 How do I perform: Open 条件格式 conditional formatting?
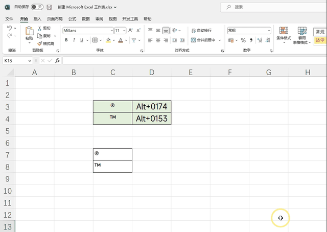[284, 35]
